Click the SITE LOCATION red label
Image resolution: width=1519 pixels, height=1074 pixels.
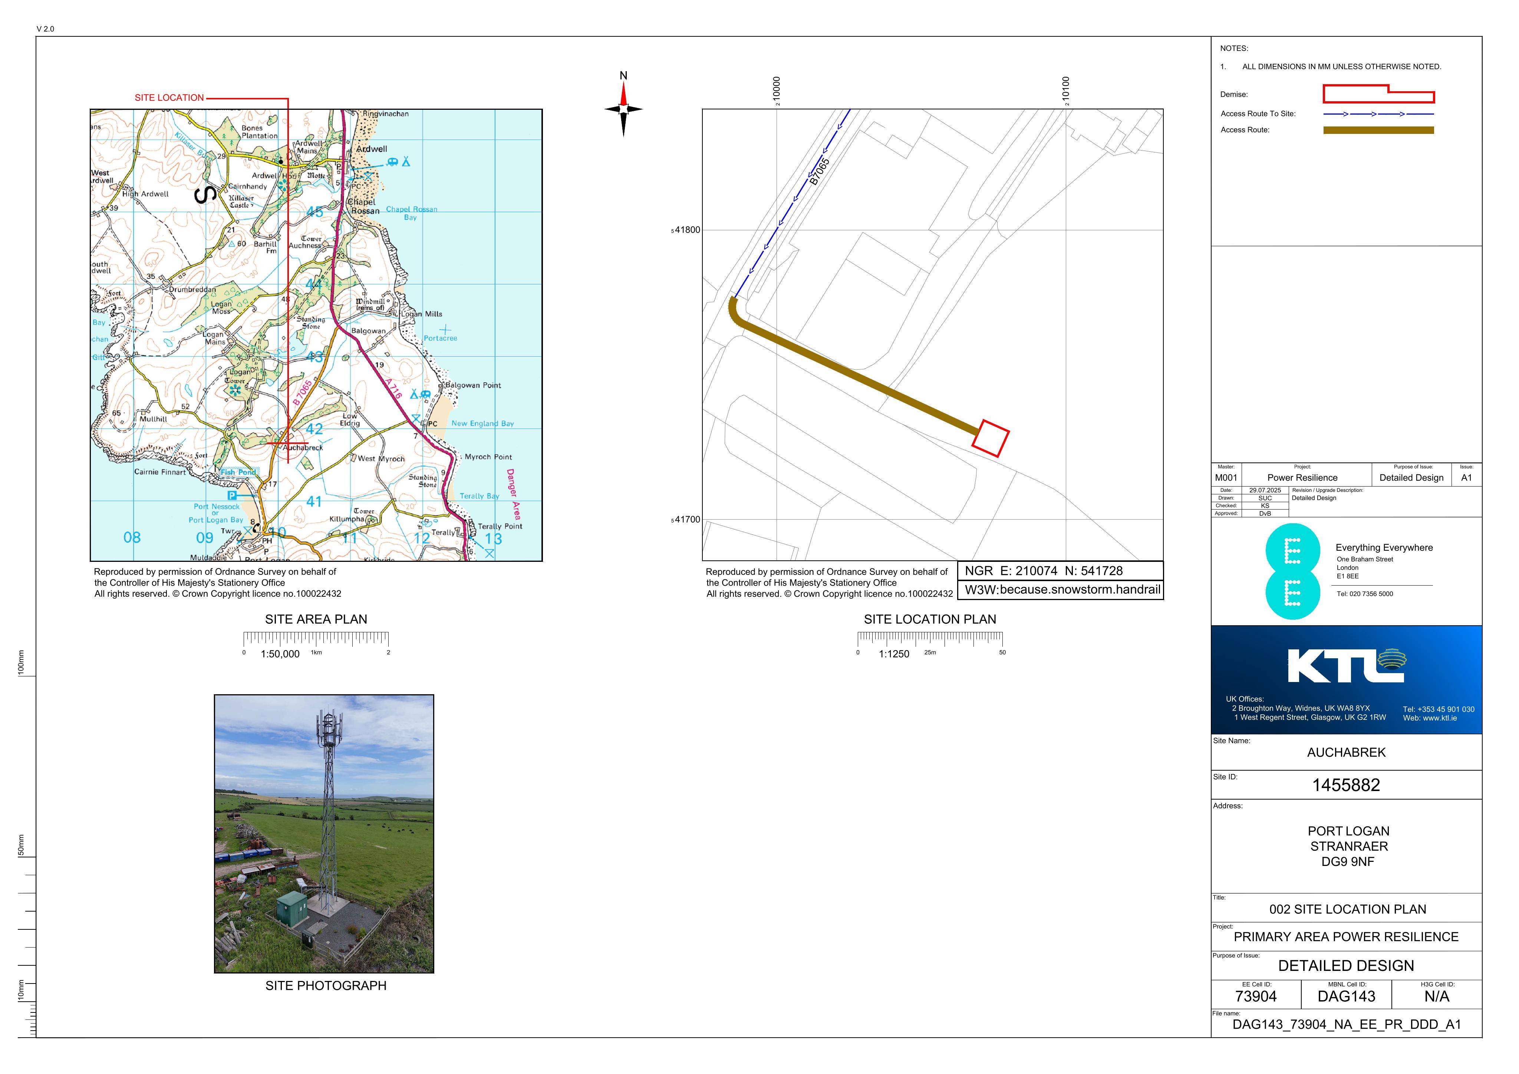coord(169,97)
